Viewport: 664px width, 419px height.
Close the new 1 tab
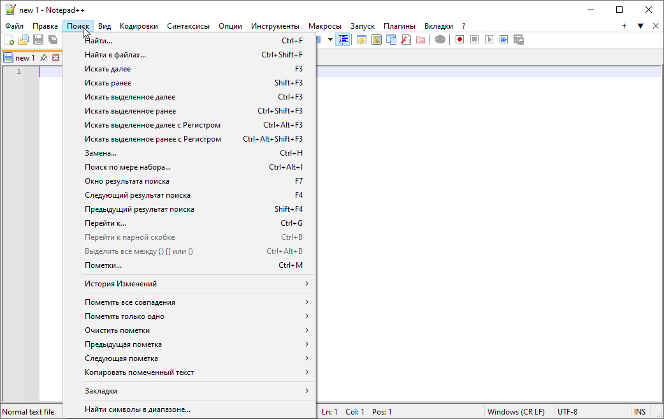(x=55, y=58)
